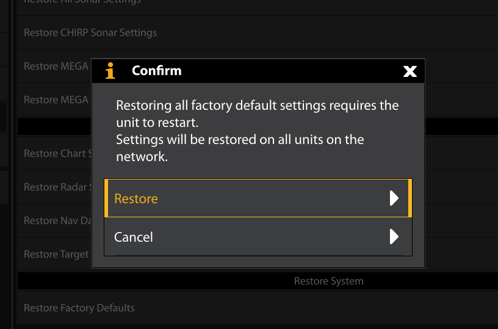Click the factory default warning message text
This screenshot has width=498, height=329.
click(258, 131)
